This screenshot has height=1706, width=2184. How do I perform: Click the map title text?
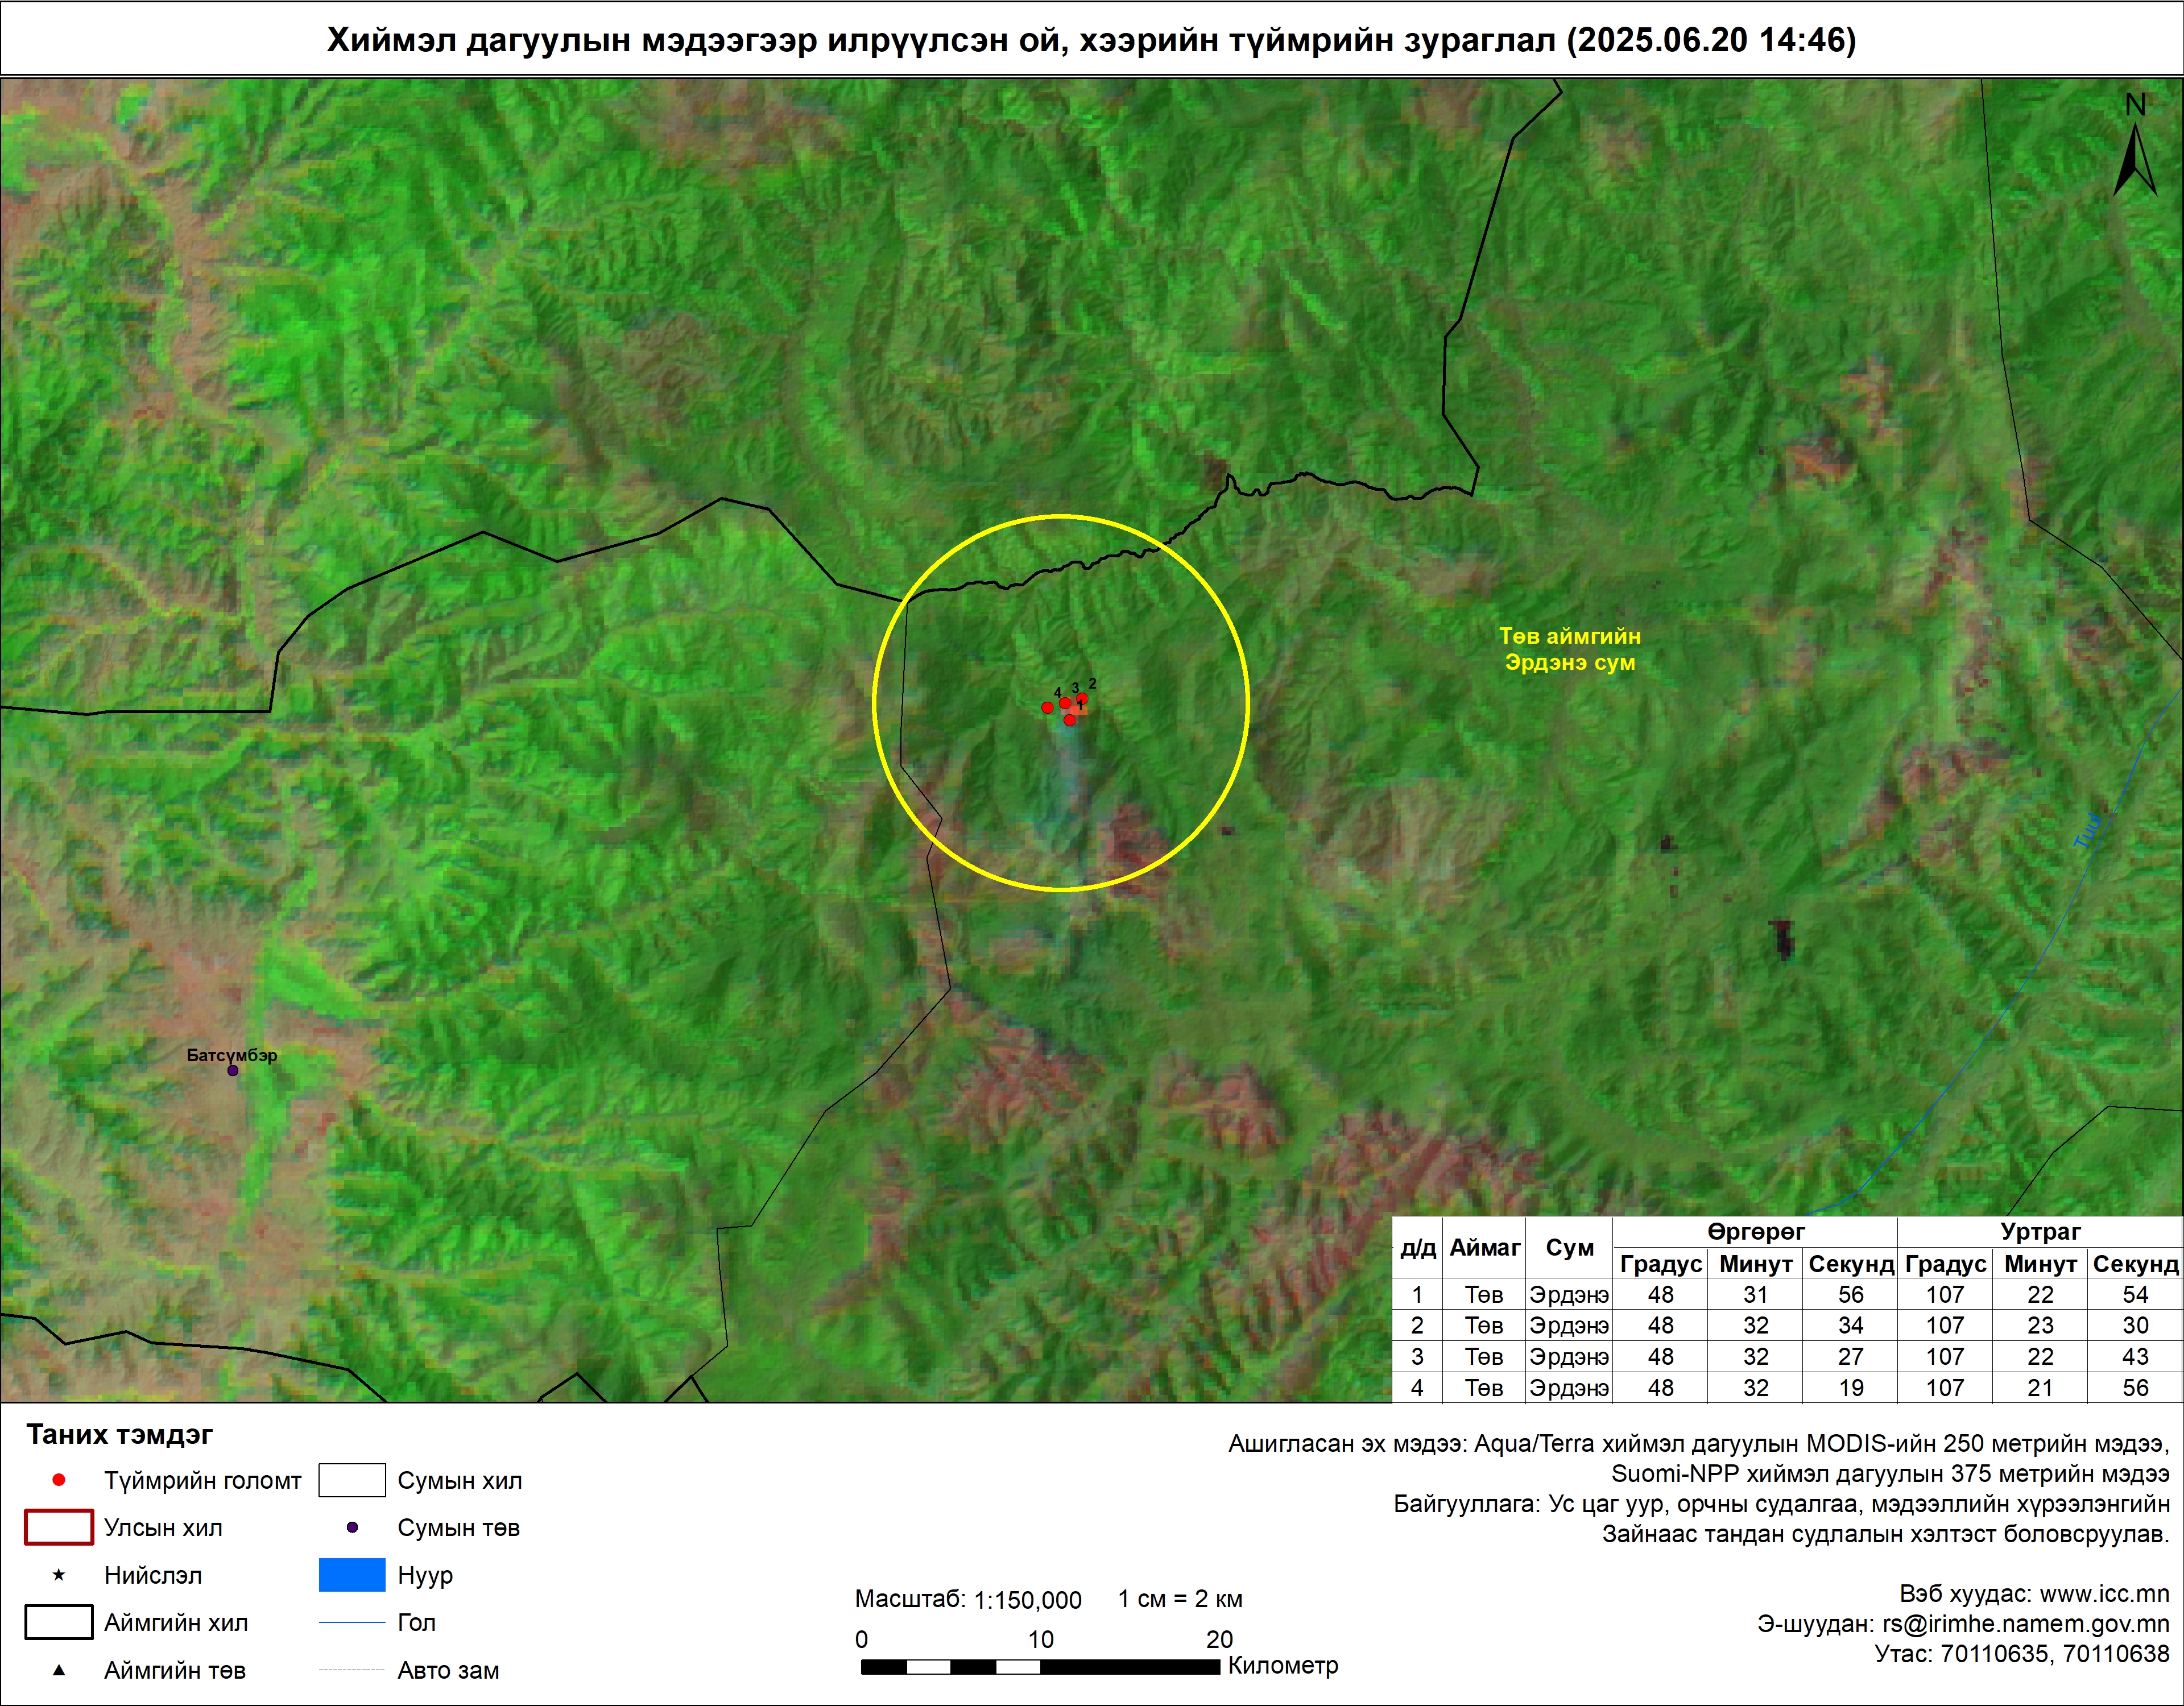point(1092,39)
